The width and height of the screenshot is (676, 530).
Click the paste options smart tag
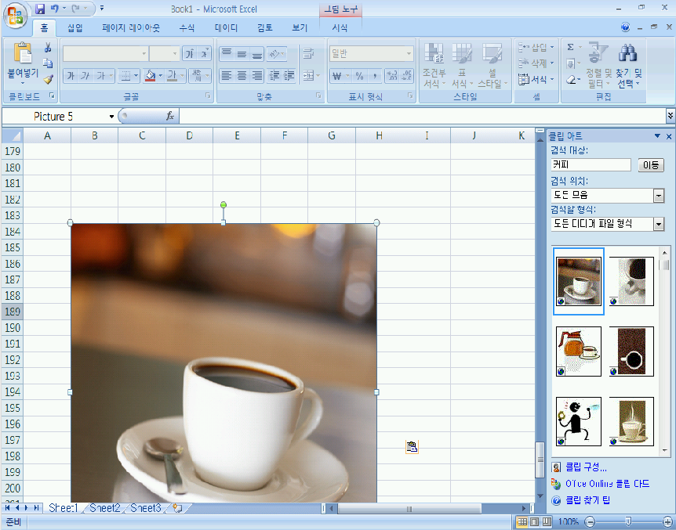(x=412, y=447)
